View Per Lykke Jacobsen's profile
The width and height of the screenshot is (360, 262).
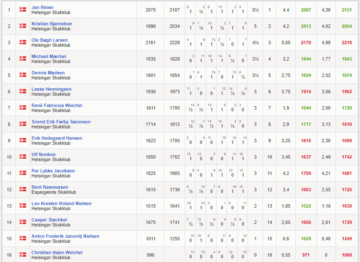pyautogui.click(x=53, y=171)
